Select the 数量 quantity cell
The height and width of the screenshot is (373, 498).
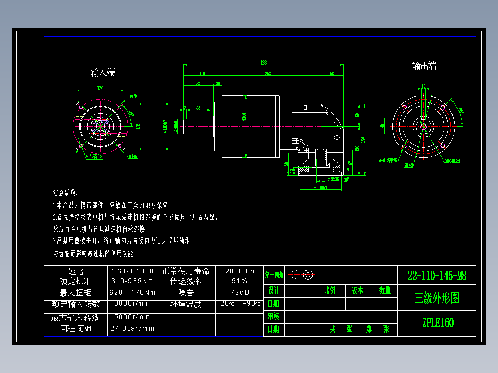click(384, 290)
